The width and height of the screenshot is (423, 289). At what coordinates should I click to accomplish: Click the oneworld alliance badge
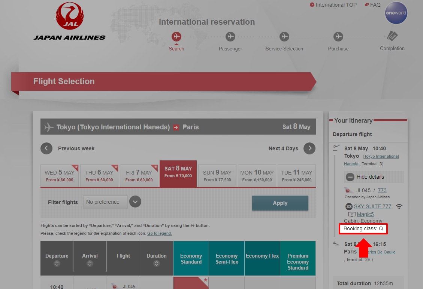pyautogui.click(x=396, y=13)
